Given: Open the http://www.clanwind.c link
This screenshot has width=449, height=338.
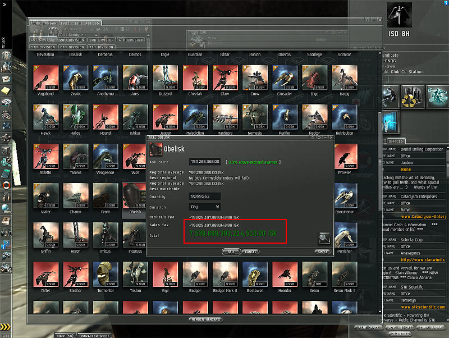Looking at the screenshot, I should click(x=423, y=260).
